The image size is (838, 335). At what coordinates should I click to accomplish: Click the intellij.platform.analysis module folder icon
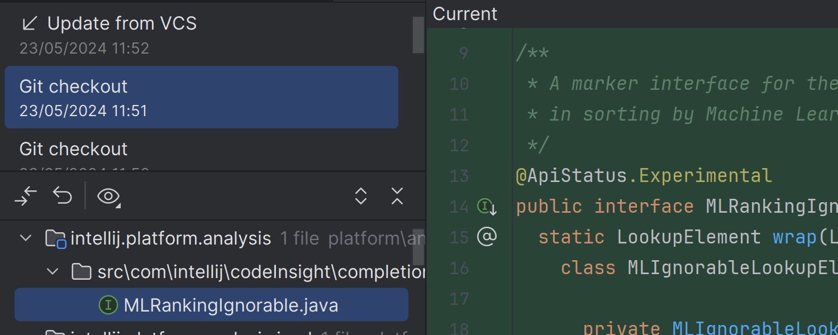pos(55,239)
